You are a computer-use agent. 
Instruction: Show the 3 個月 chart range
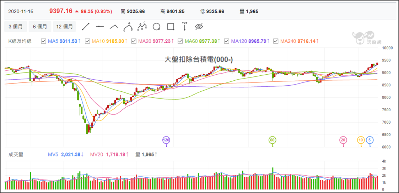click(x=16, y=27)
